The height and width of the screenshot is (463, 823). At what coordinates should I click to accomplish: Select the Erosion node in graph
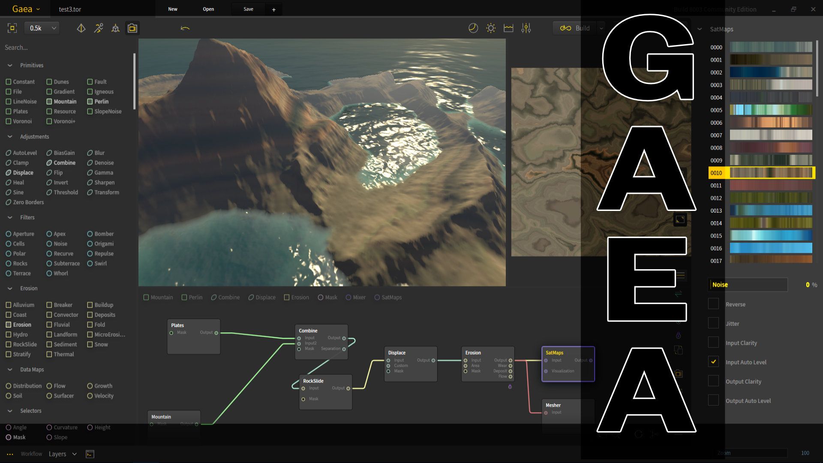click(x=488, y=364)
